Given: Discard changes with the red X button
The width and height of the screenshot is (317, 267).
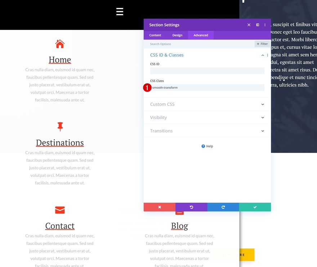Looking at the screenshot, I should [160, 207].
